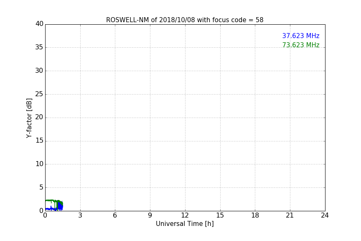Click the x-axis tick label 21

pos(290,215)
